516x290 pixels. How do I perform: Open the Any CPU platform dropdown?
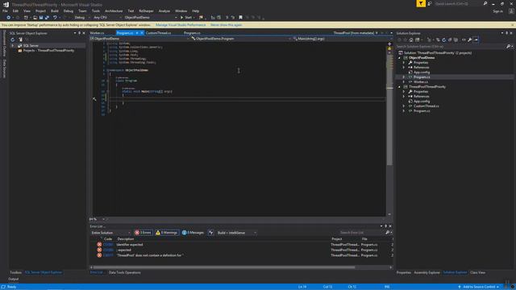pyautogui.click(x=107, y=18)
